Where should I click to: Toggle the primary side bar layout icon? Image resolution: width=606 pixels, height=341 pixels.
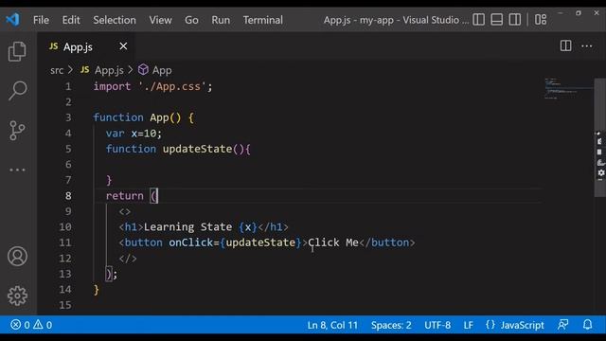pyautogui.click(x=478, y=19)
